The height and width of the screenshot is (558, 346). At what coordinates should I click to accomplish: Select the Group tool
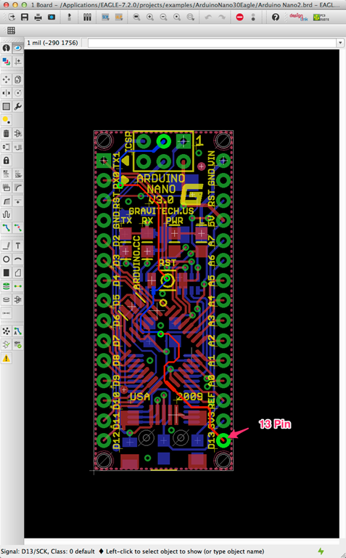pyautogui.click(x=7, y=106)
